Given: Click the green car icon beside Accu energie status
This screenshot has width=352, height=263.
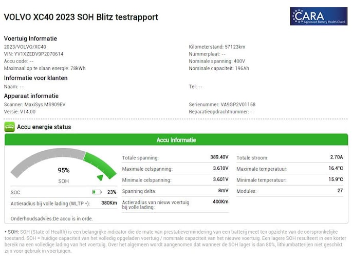Looking at the screenshot, I should [9, 127].
